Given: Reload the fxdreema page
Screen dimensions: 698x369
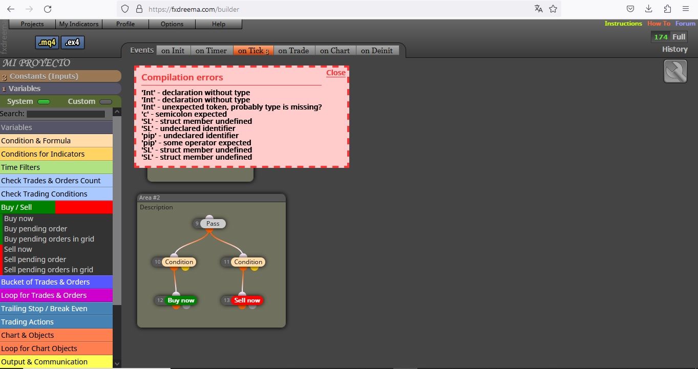Looking at the screenshot, I should pos(48,9).
